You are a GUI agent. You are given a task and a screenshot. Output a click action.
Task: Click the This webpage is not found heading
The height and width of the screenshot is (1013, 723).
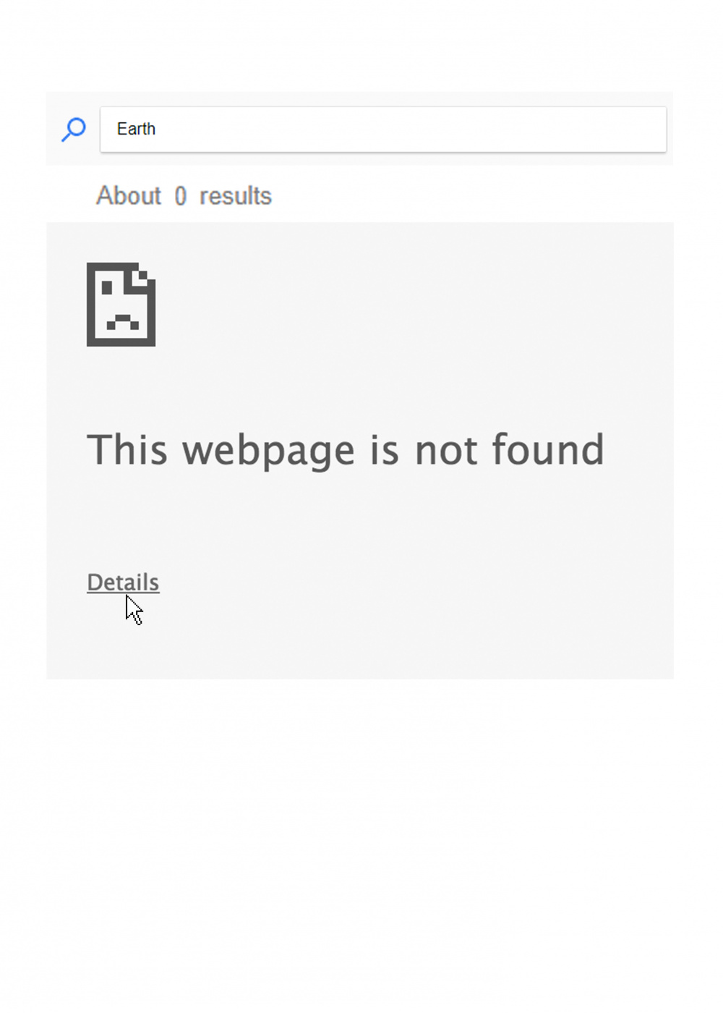coord(346,450)
